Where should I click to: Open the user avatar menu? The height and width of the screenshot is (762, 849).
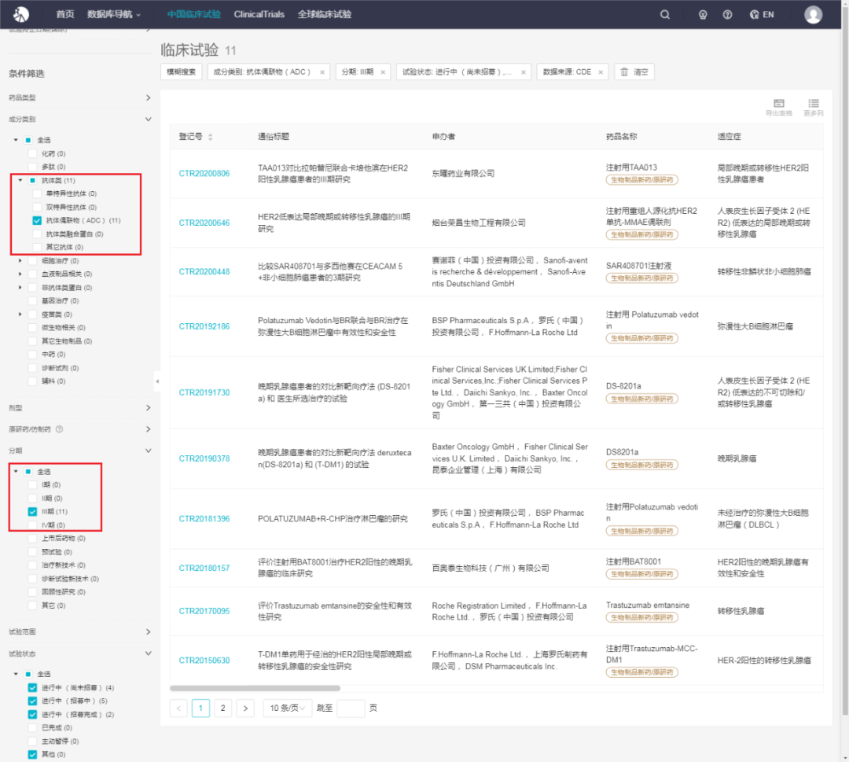point(813,15)
